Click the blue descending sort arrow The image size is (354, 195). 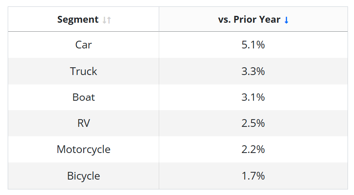(x=287, y=20)
